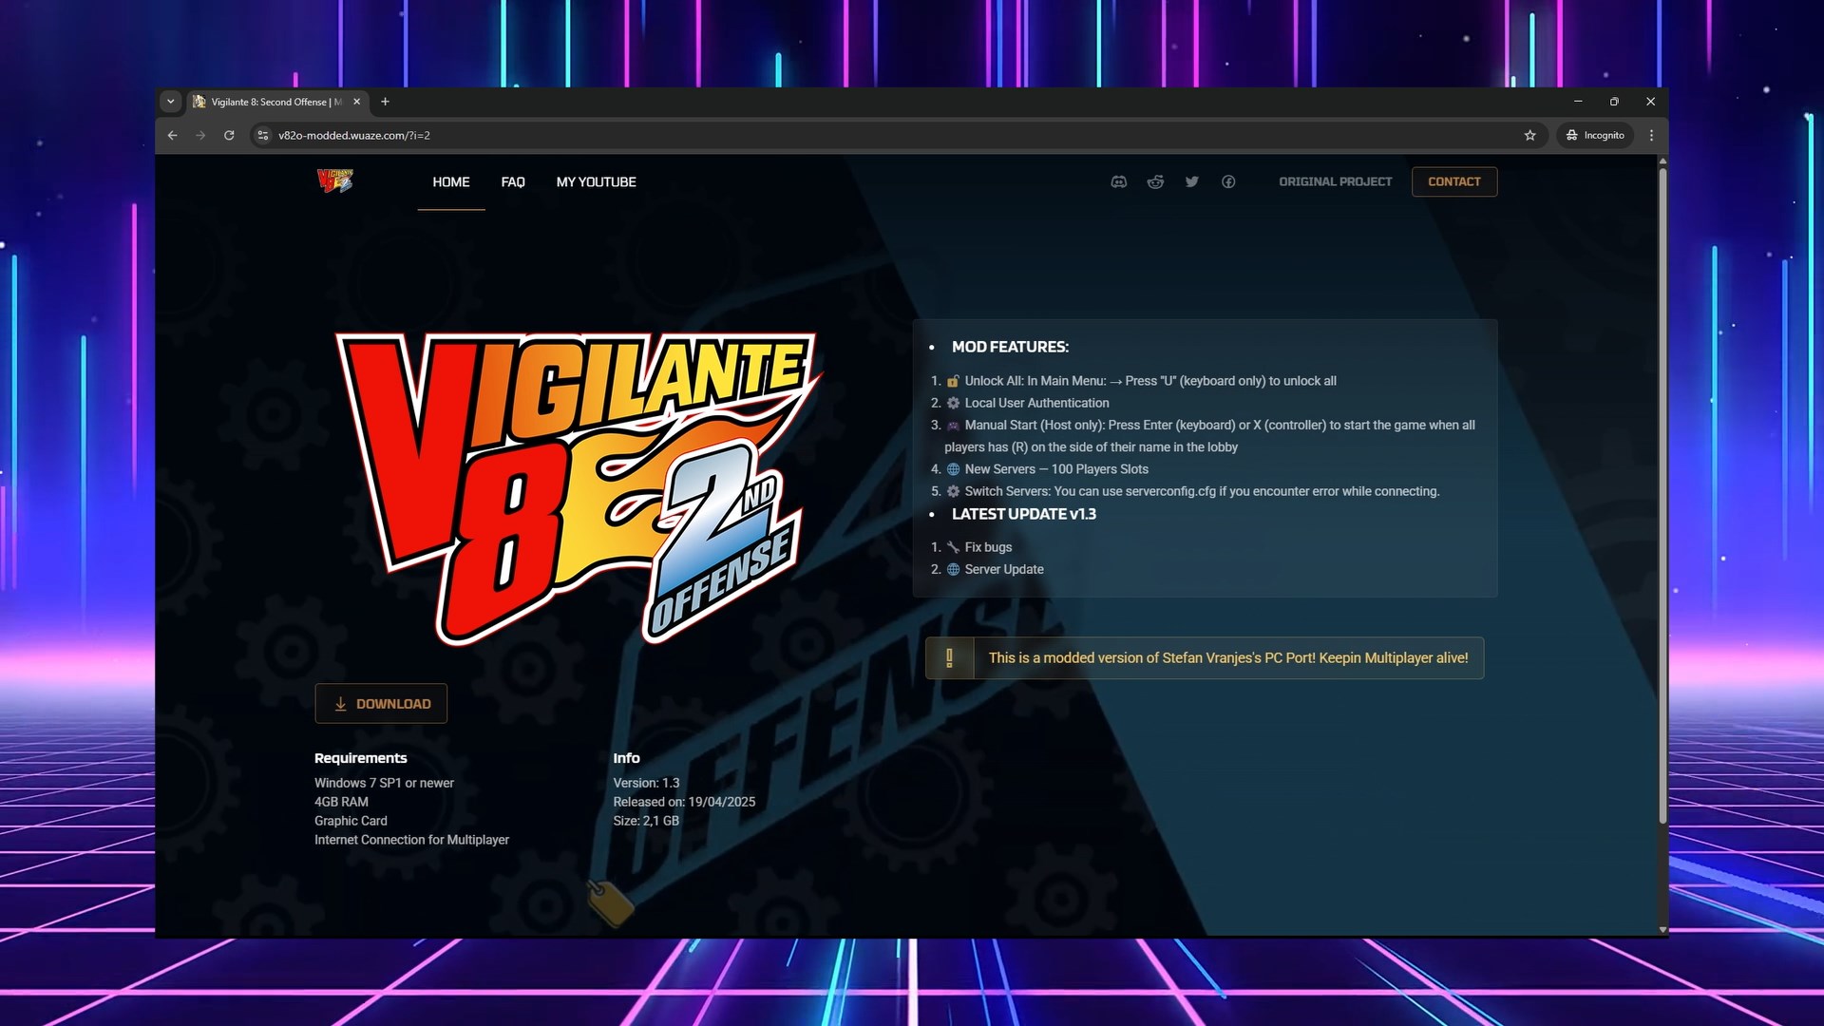Screen dimensions: 1824x1026
Task: Open the Facebook social icon link
Action: click(x=1228, y=181)
